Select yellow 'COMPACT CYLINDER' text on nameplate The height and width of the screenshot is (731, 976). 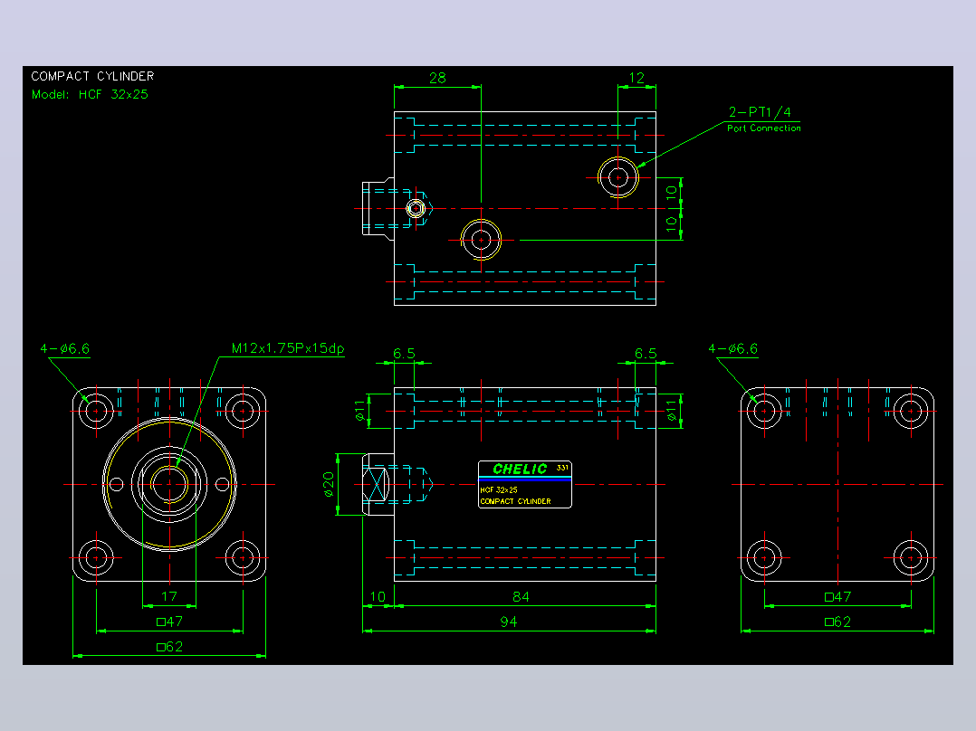pyautogui.click(x=515, y=501)
